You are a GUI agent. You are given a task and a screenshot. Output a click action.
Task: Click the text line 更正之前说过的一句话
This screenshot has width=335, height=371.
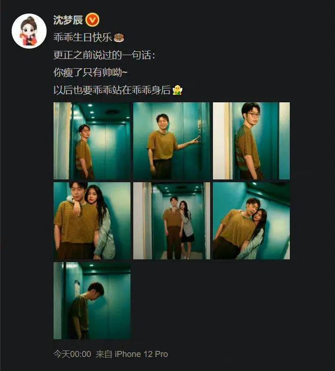104,55
